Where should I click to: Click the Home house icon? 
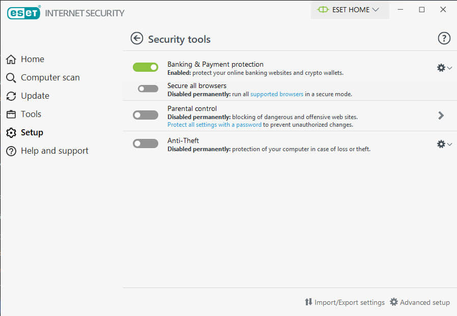[x=11, y=59]
